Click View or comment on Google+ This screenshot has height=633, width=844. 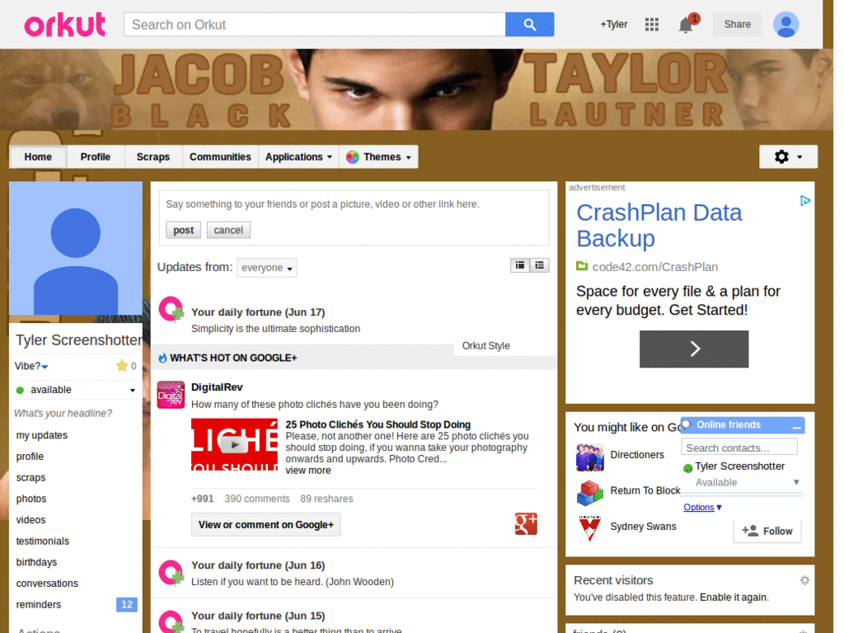coord(266,524)
